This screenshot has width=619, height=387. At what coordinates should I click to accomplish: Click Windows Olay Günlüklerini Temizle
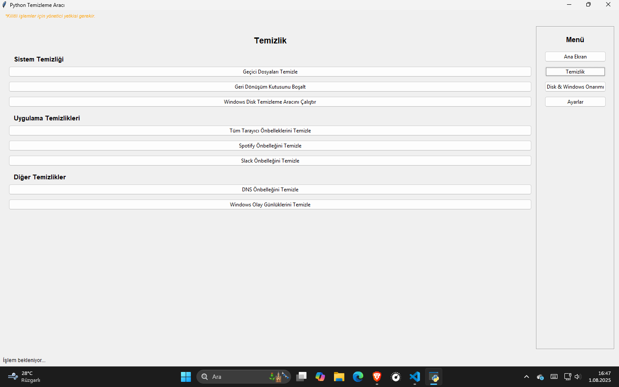pos(270,205)
